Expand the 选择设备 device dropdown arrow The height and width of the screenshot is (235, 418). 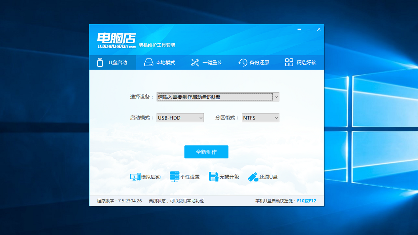(x=276, y=97)
